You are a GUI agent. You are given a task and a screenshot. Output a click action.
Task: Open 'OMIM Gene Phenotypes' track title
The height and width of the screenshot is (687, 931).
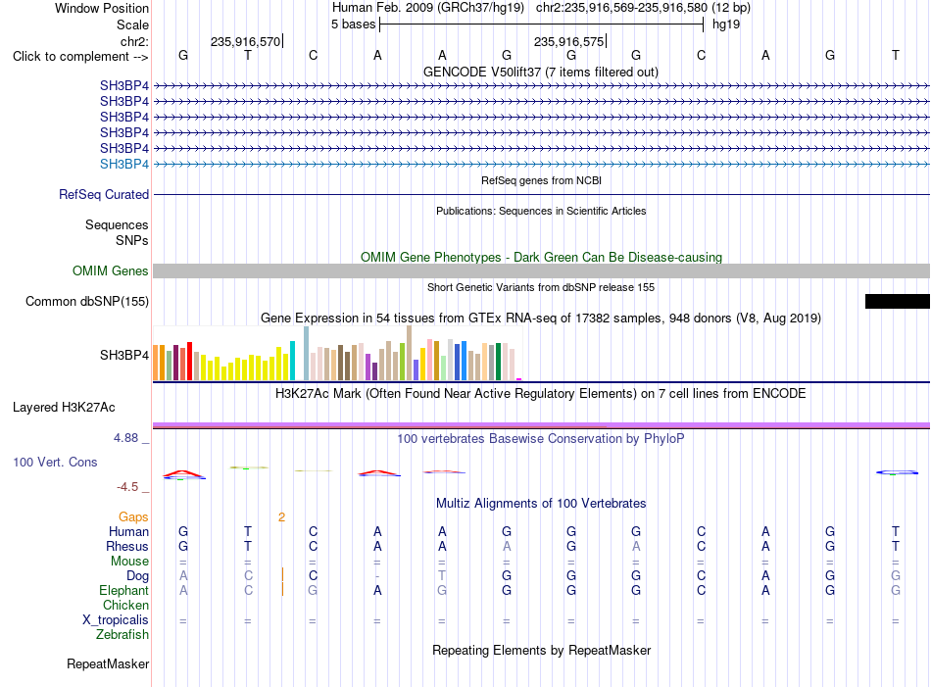coord(541,257)
